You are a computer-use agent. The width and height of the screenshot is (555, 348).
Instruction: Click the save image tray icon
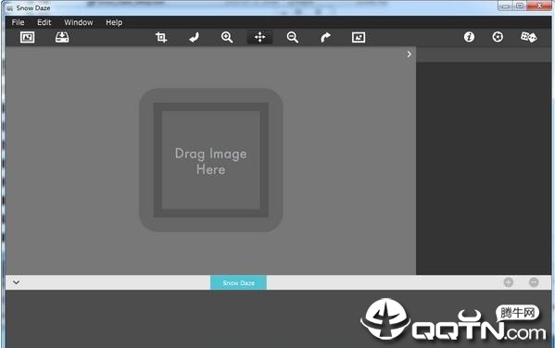62,37
